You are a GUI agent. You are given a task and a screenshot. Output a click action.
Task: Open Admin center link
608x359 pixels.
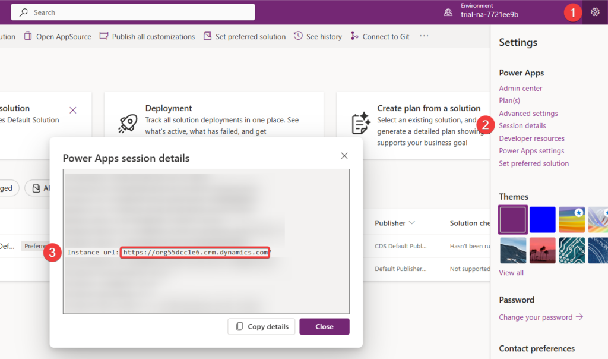[520, 89]
